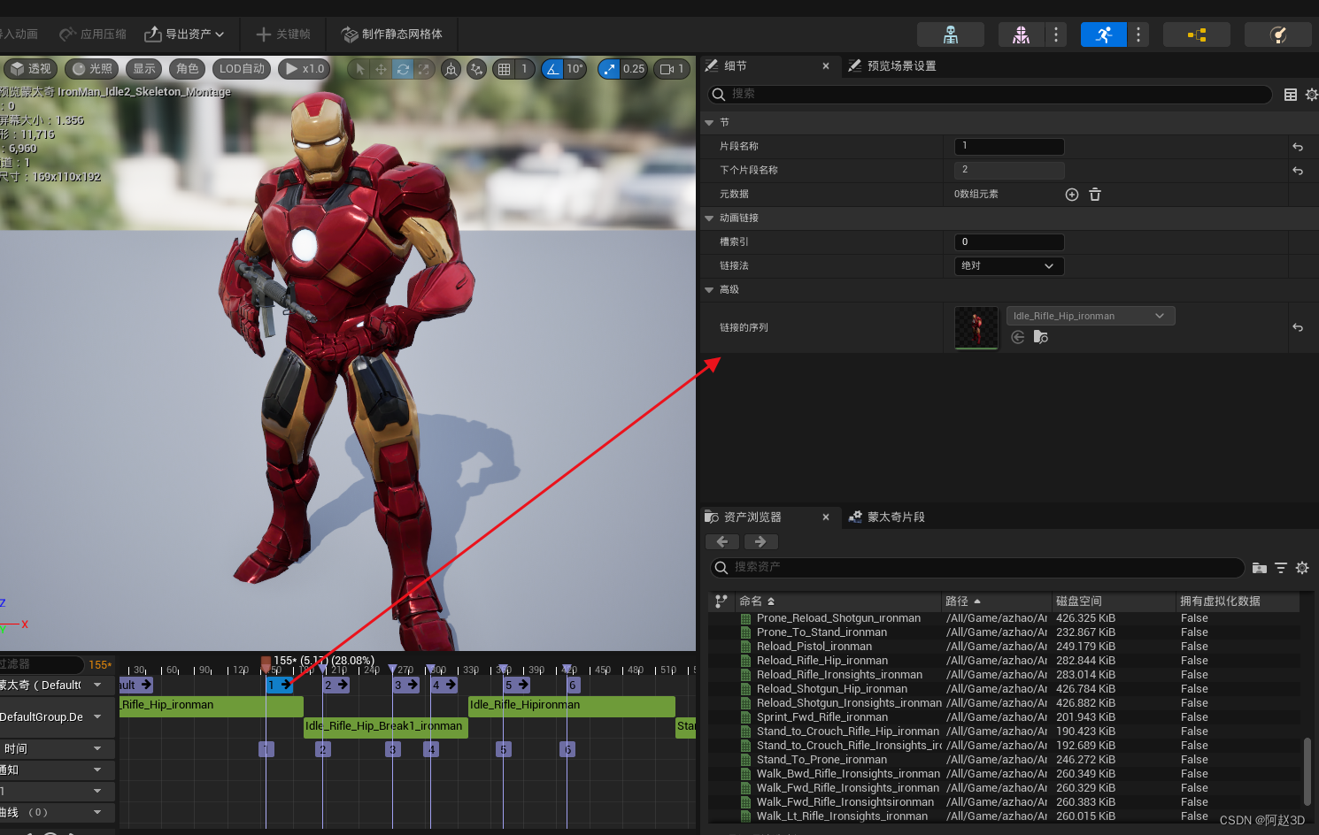Open scale snap 0.25 value menu
Screen dimensions: 1319x835
click(x=634, y=69)
